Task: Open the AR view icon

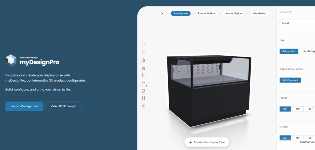Action: [x=143, y=60]
